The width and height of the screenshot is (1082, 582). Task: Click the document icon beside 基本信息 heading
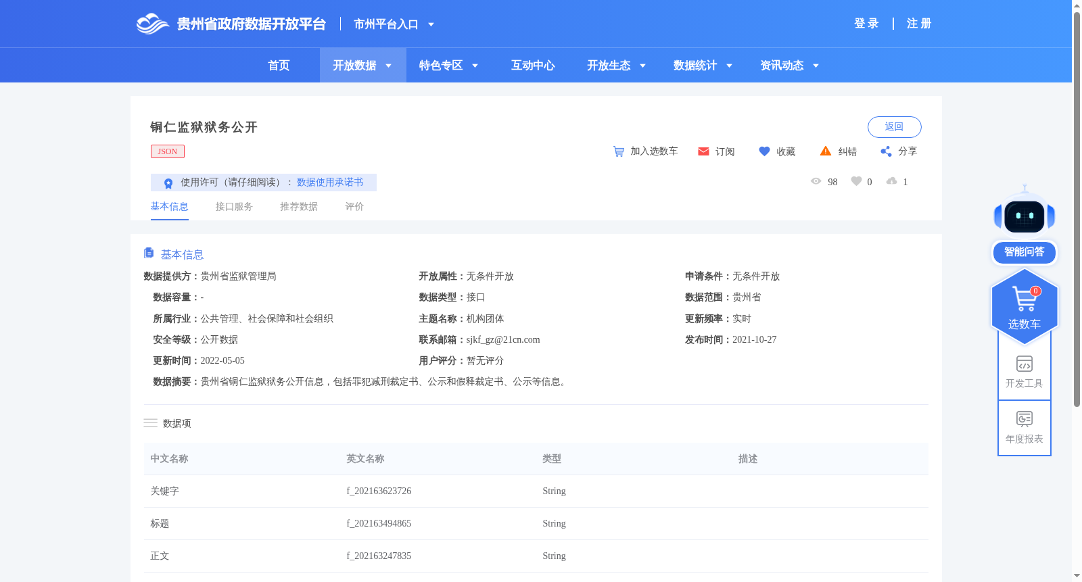(149, 253)
